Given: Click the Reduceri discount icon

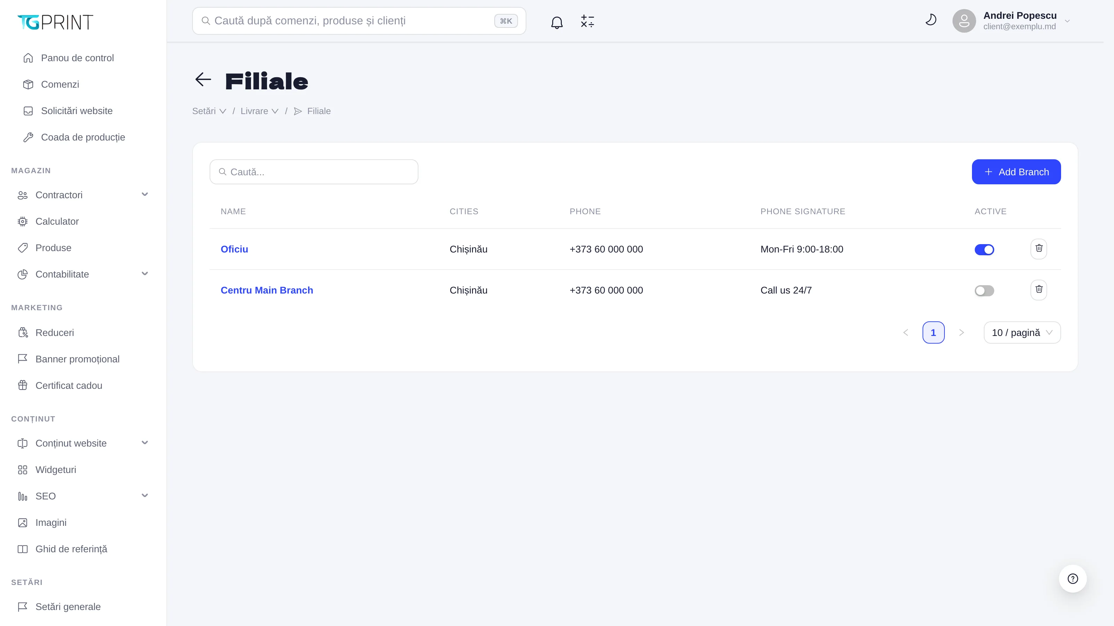Looking at the screenshot, I should 23,333.
